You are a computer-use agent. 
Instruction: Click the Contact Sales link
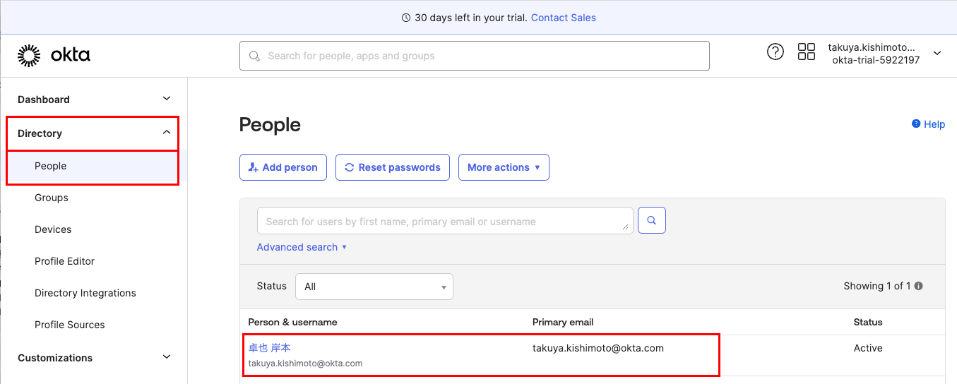pyautogui.click(x=563, y=18)
